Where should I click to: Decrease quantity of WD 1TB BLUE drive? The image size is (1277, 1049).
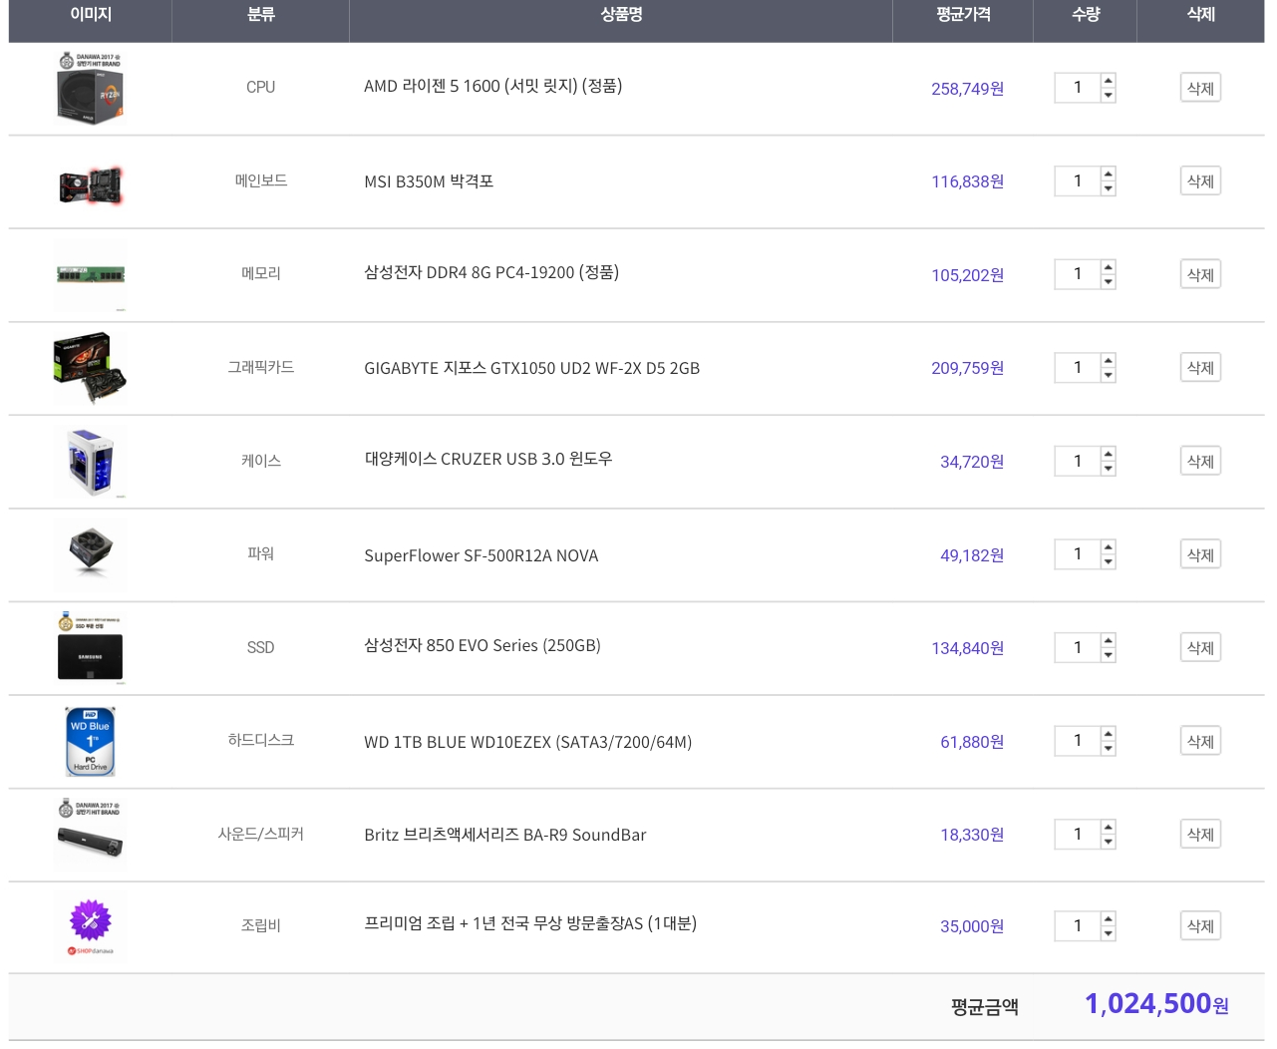[1108, 748]
